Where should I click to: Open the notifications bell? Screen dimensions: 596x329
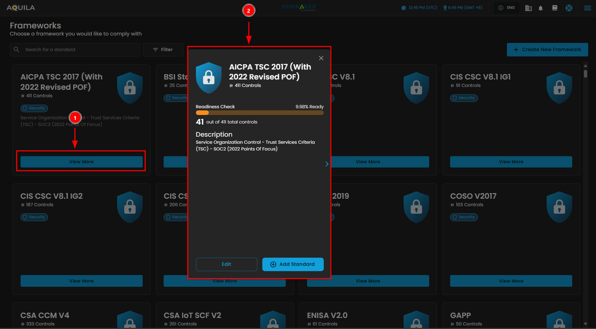(x=541, y=8)
